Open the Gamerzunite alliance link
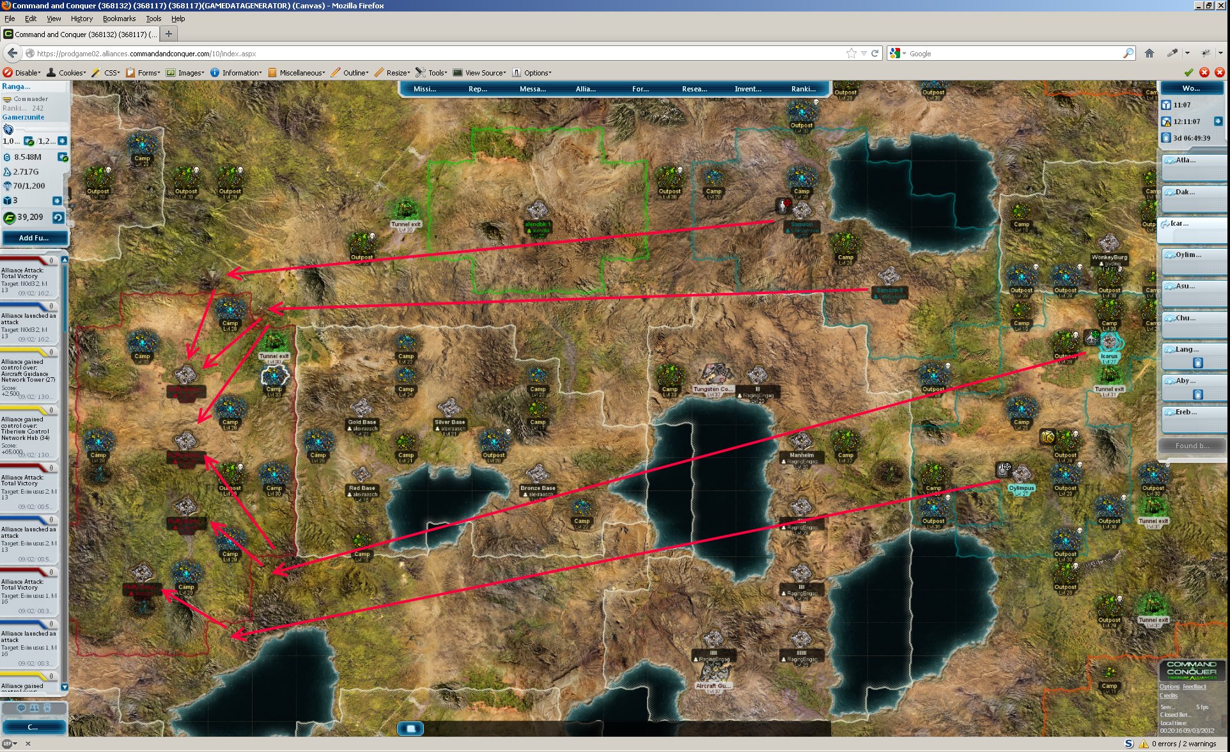 24,117
